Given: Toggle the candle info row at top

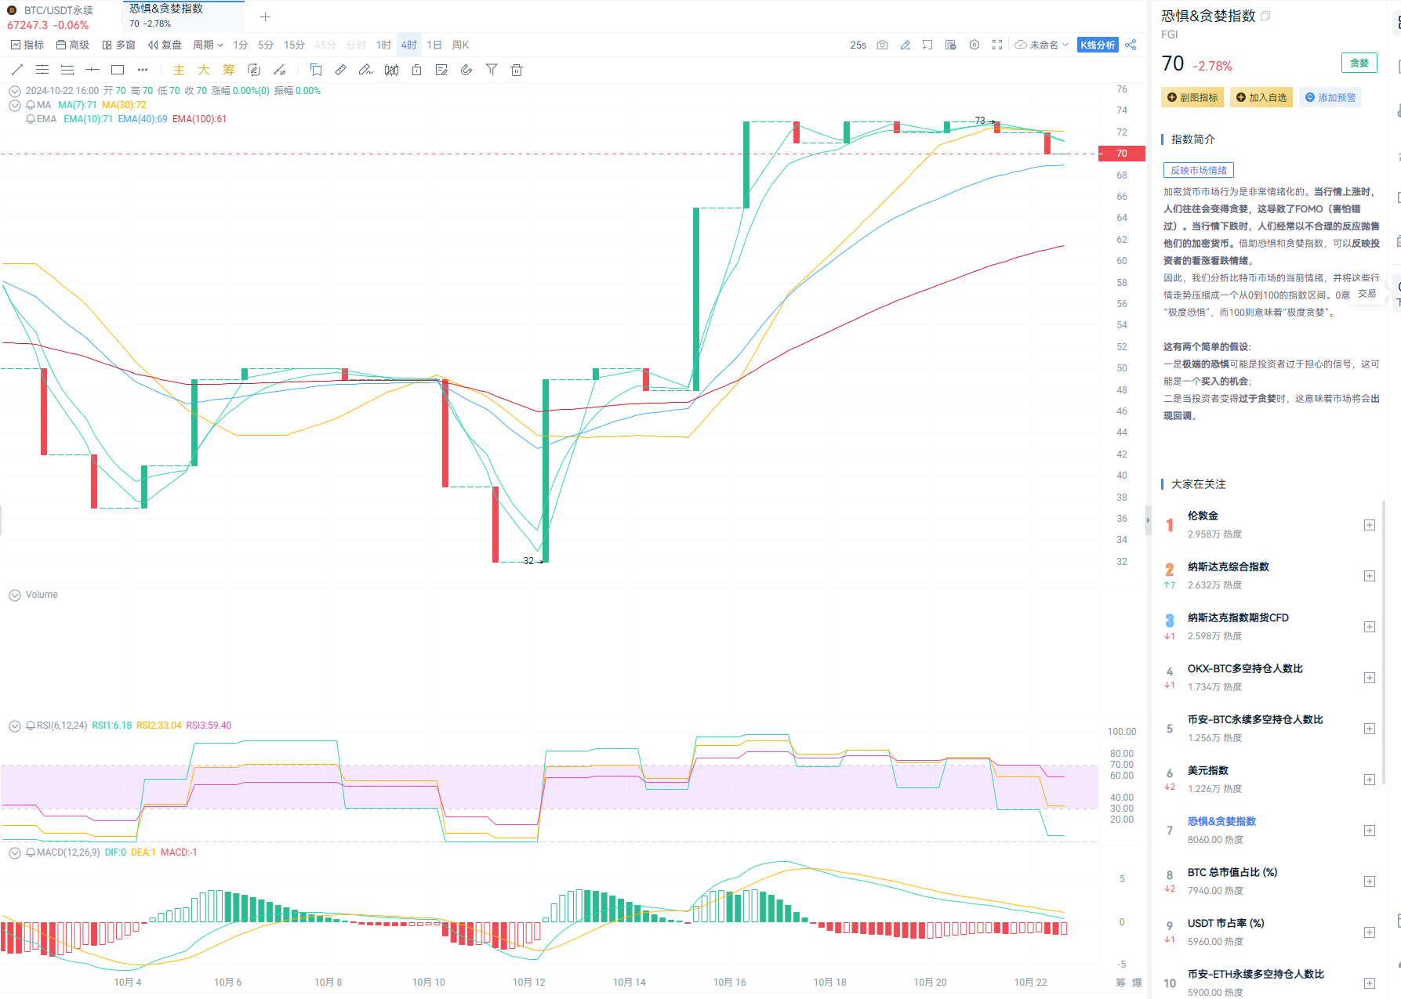Looking at the screenshot, I should (14, 91).
